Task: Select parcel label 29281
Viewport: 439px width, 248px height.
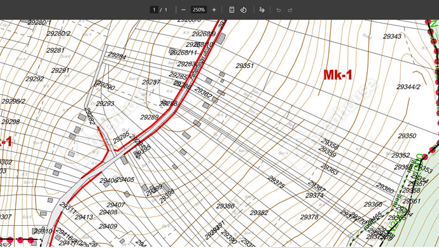Action: coord(55,50)
